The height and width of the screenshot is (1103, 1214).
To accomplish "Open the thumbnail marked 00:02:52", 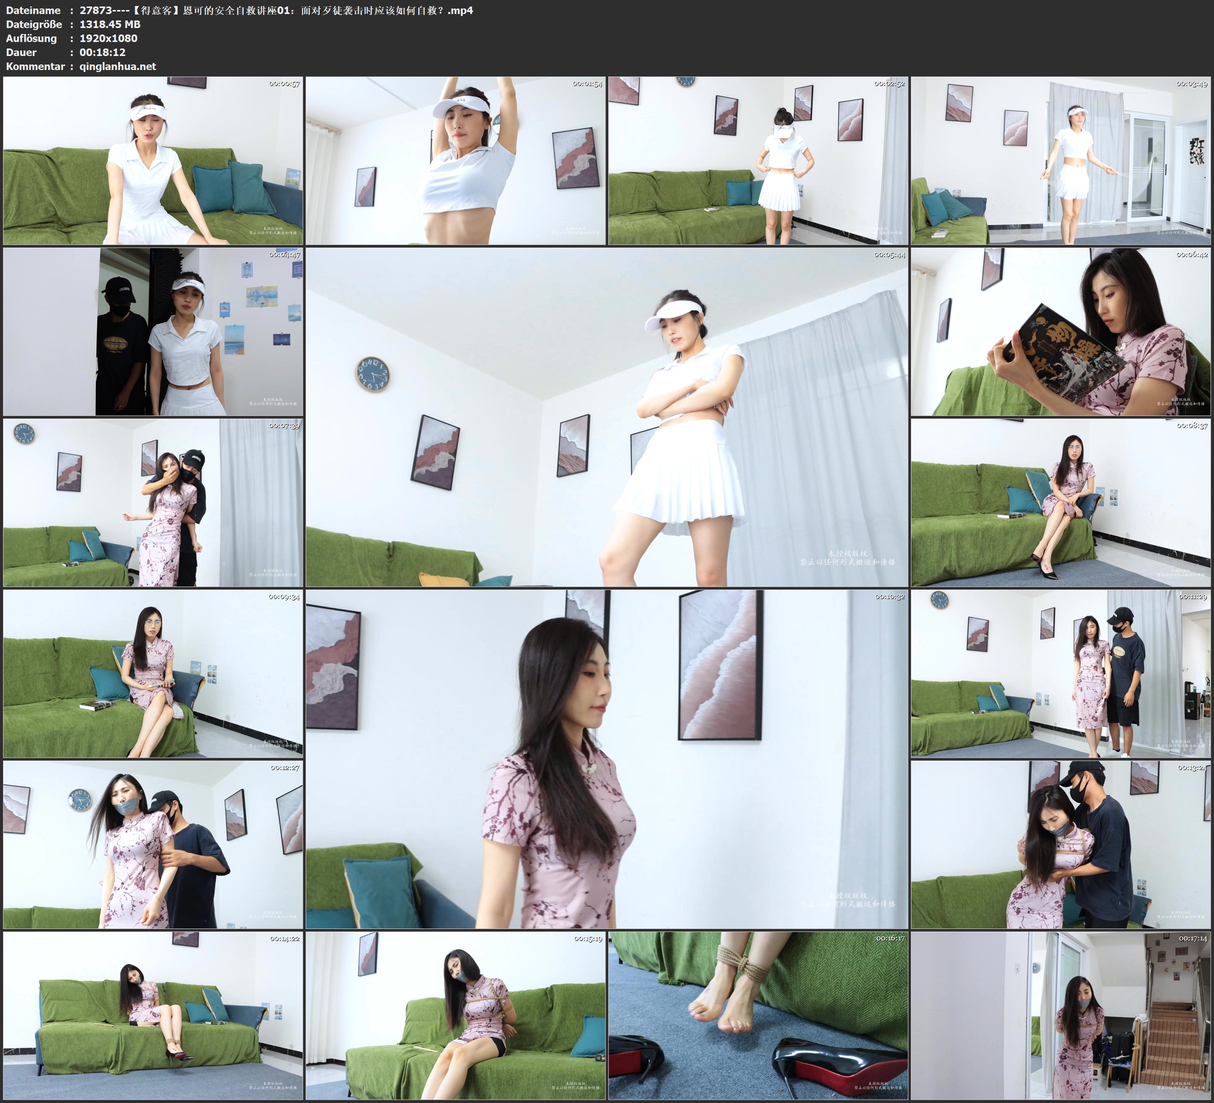I will click(757, 161).
